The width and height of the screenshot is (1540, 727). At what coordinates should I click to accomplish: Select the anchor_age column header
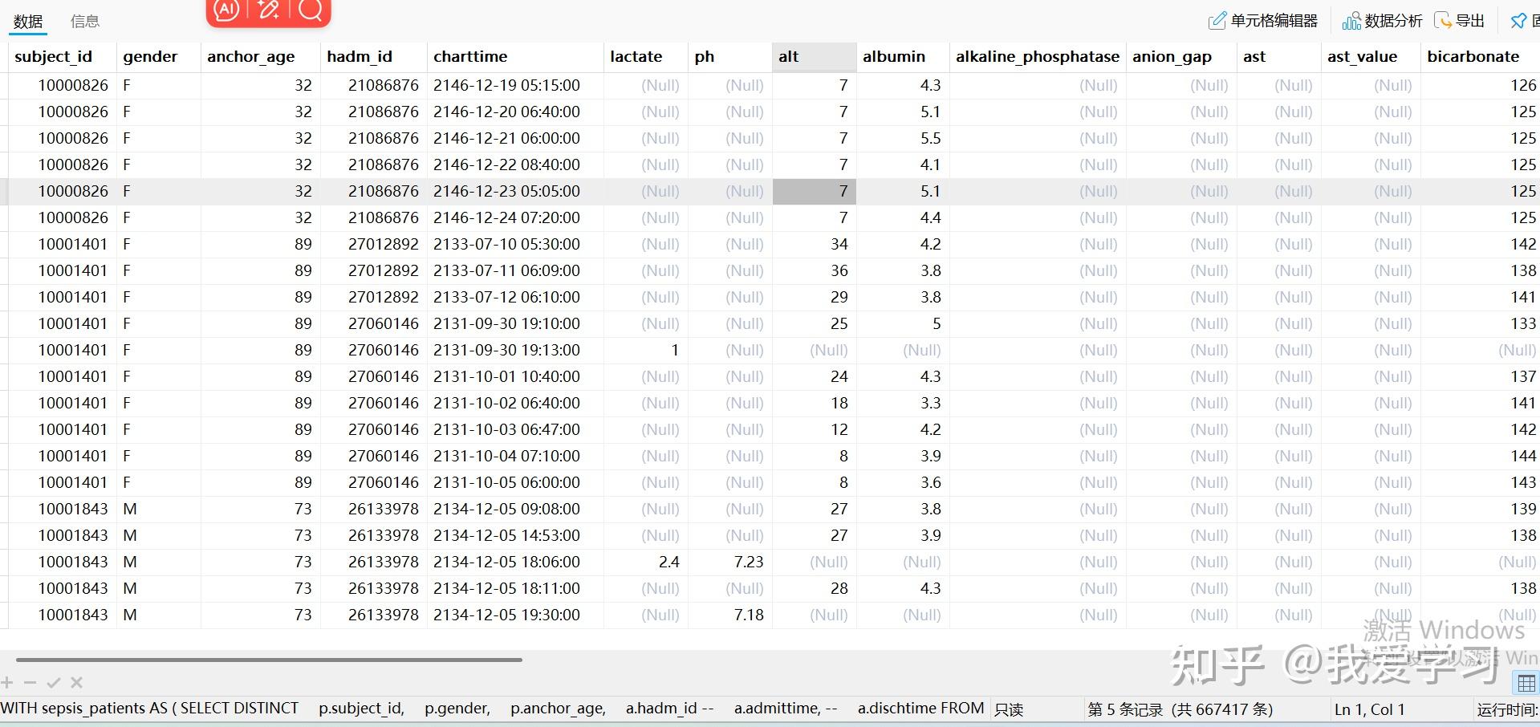pyautogui.click(x=260, y=57)
